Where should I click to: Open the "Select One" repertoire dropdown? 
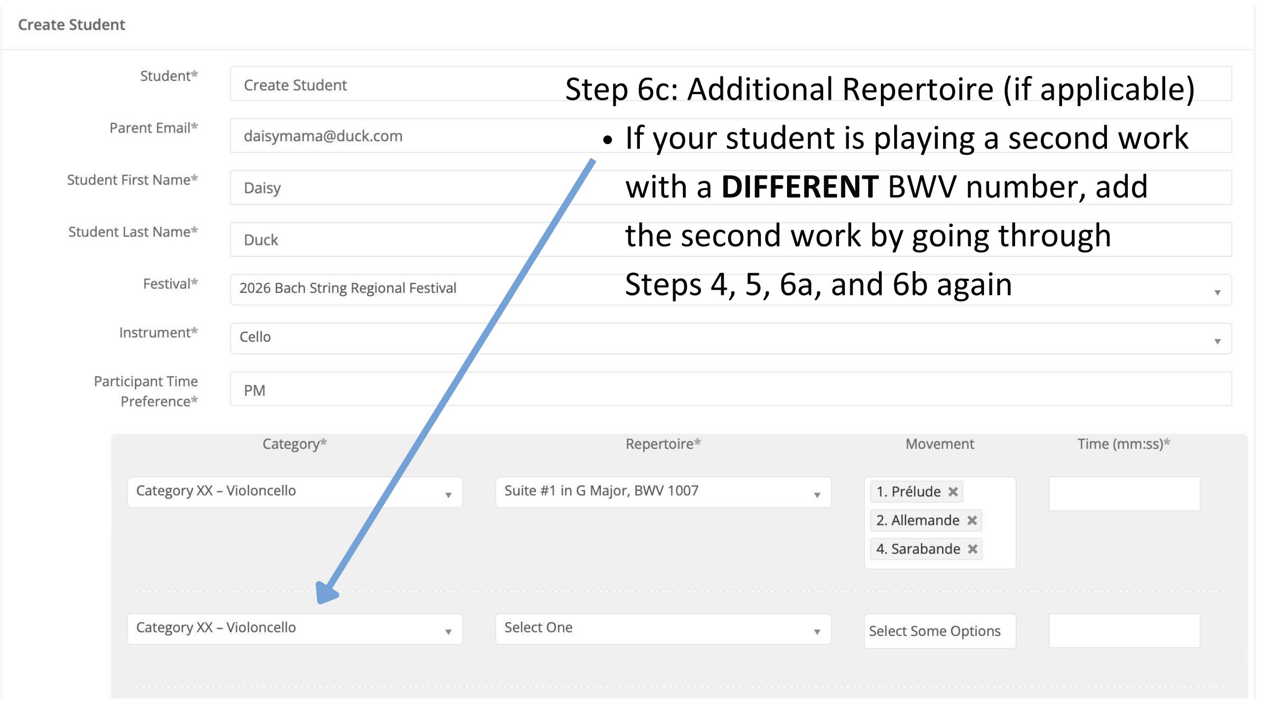pos(817,630)
